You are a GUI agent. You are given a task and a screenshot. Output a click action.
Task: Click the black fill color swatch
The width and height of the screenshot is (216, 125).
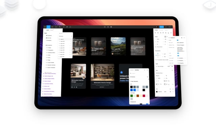coord(157,92)
